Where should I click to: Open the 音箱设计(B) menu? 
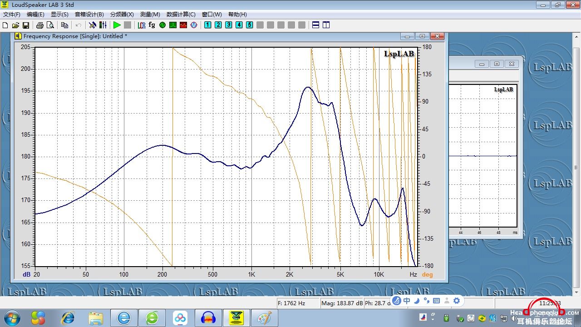[89, 15]
